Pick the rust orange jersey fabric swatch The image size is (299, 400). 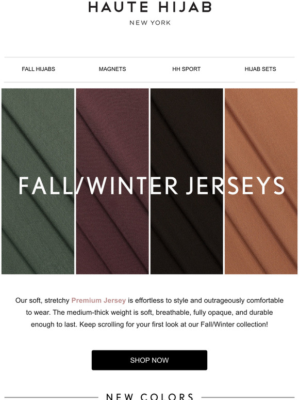(261, 181)
